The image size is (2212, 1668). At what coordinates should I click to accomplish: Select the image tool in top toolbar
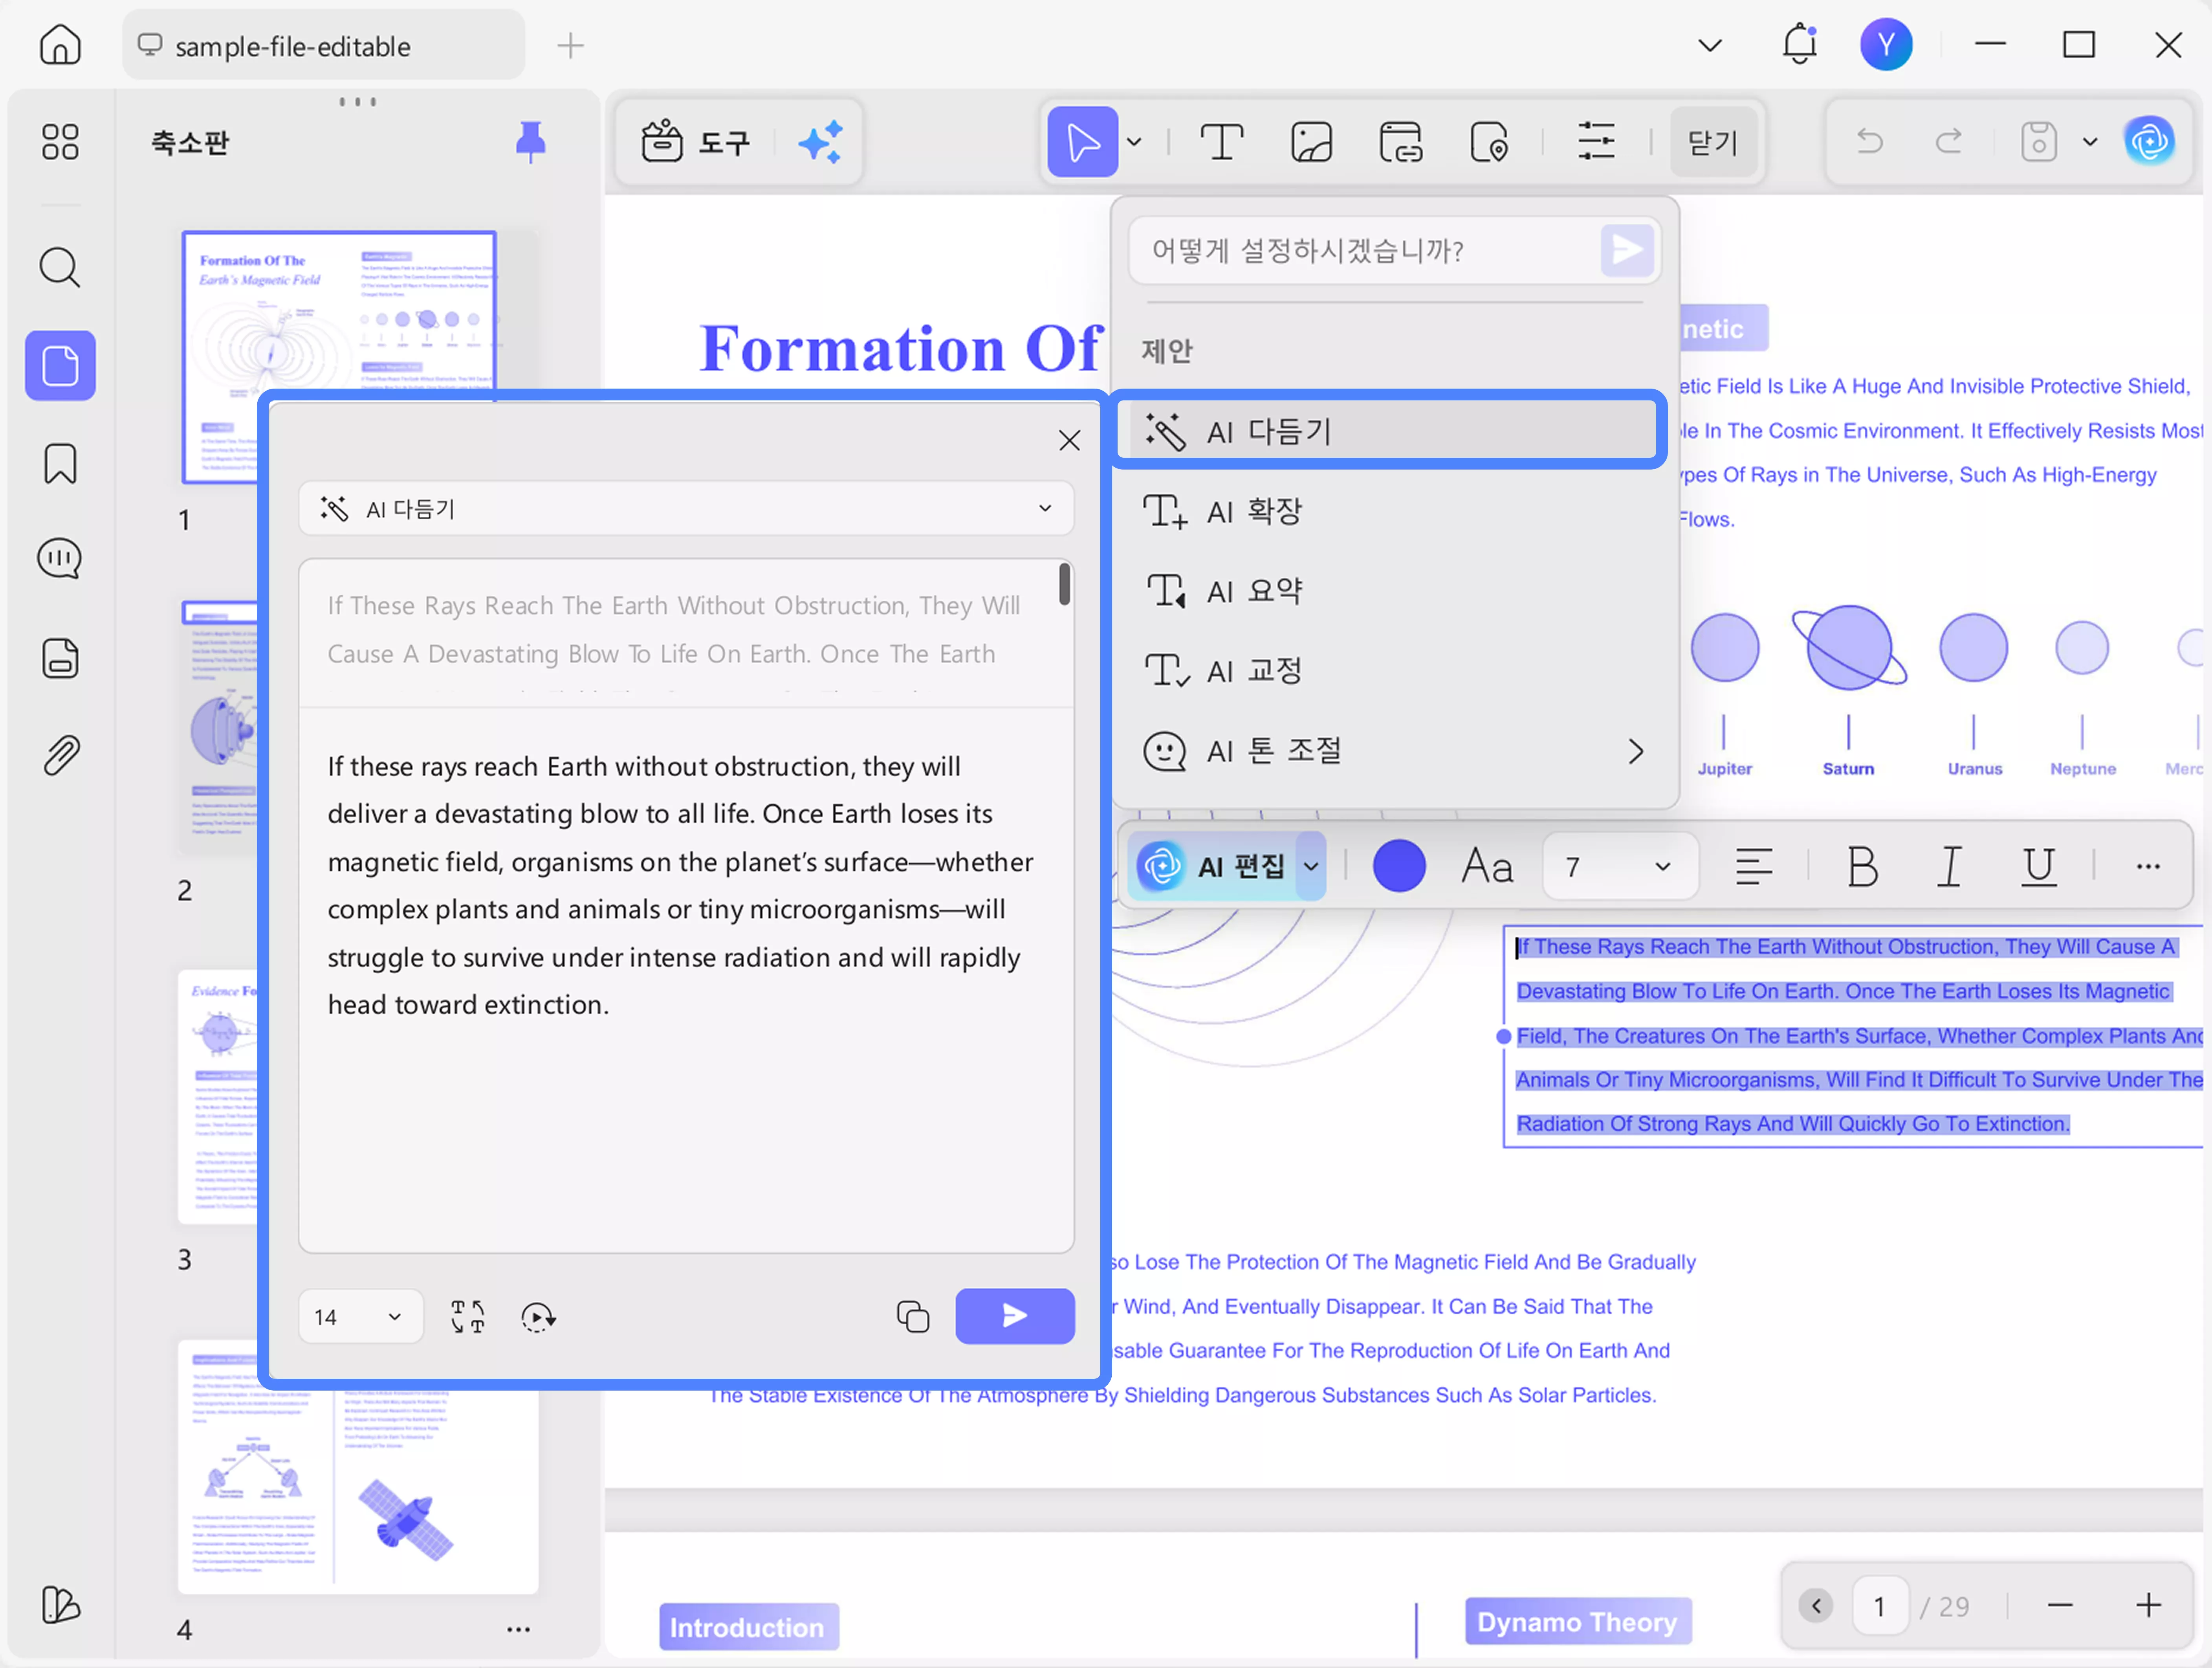1311,142
